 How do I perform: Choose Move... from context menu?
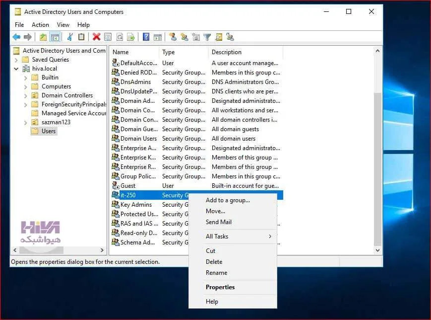(x=233, y=211)
